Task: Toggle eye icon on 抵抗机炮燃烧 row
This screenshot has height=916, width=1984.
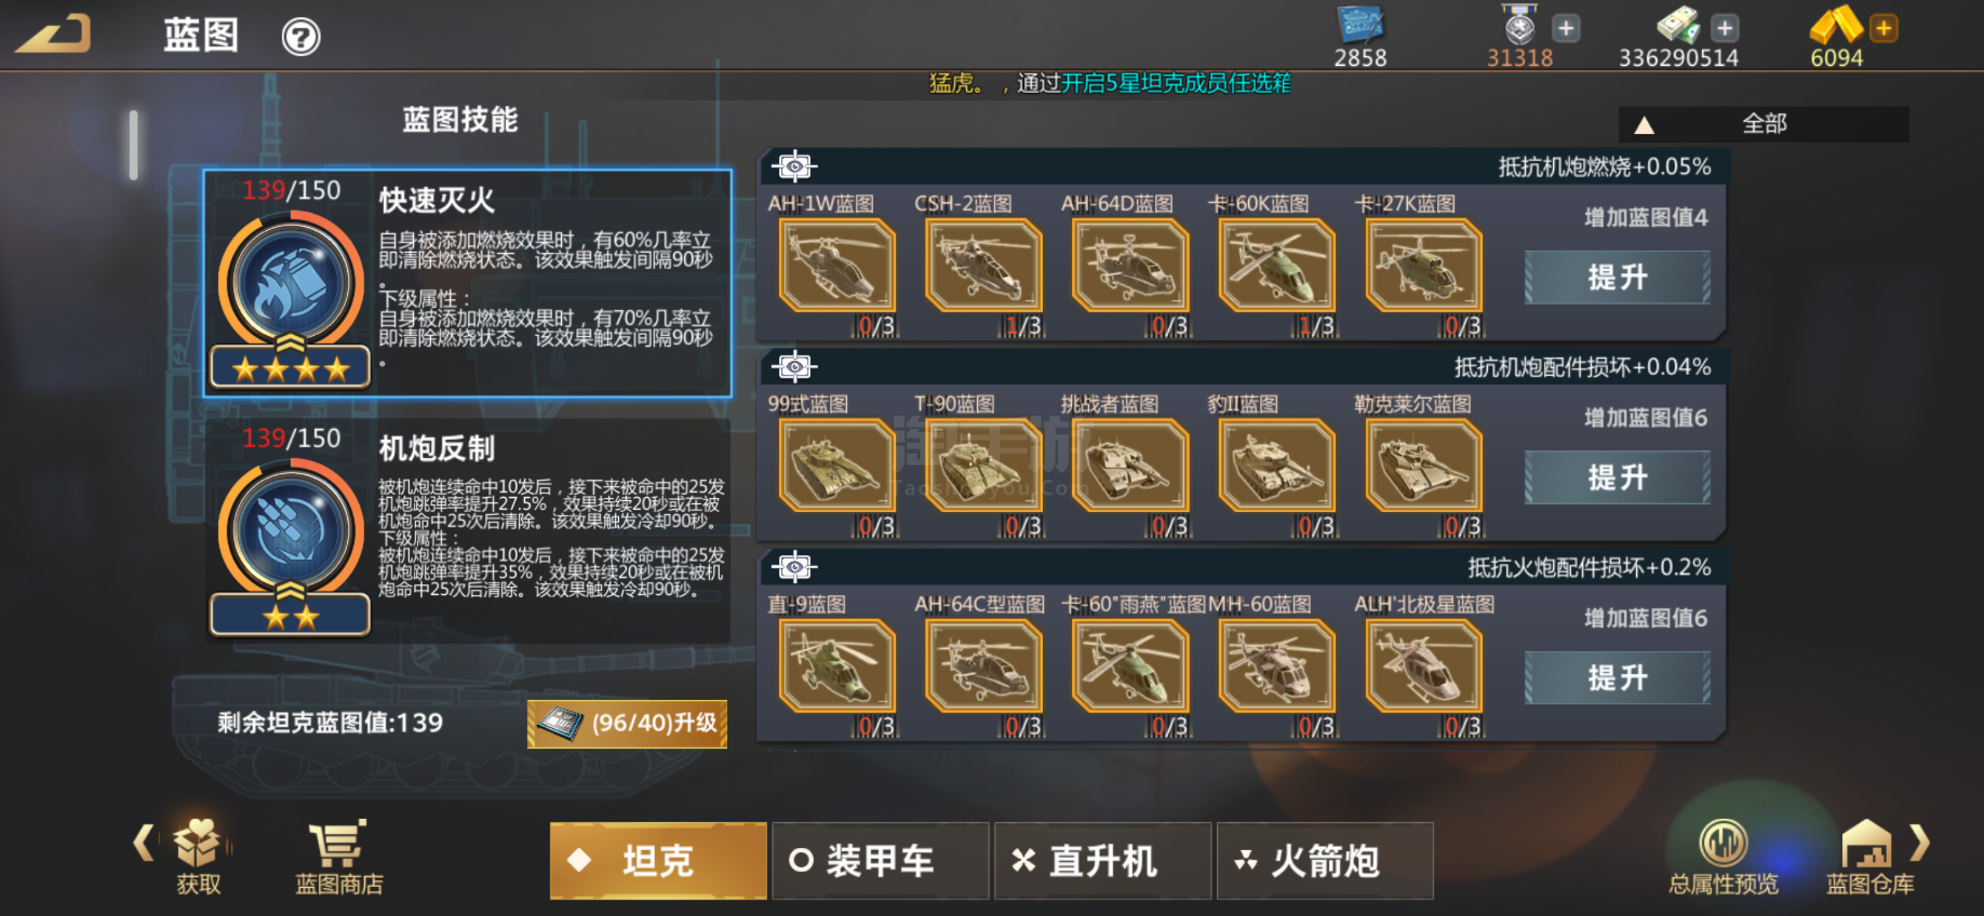Action: coord(794,166)
